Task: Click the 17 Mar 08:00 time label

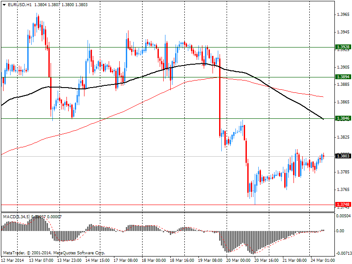Action: 126,260
